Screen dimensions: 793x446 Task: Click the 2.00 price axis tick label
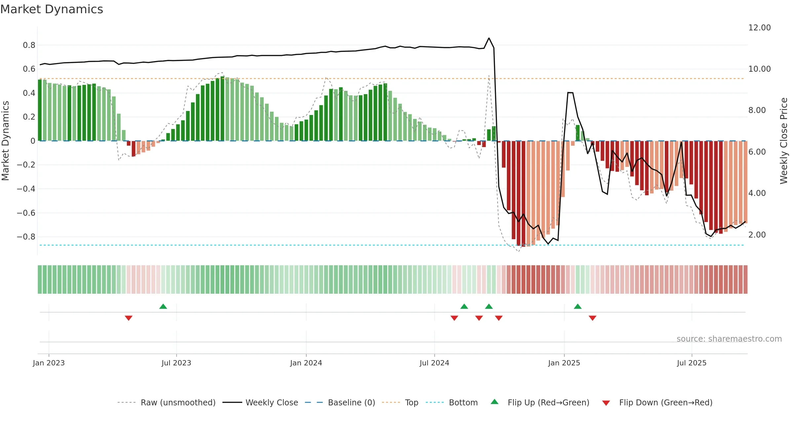pyautogui.click(x=757, y=235)
